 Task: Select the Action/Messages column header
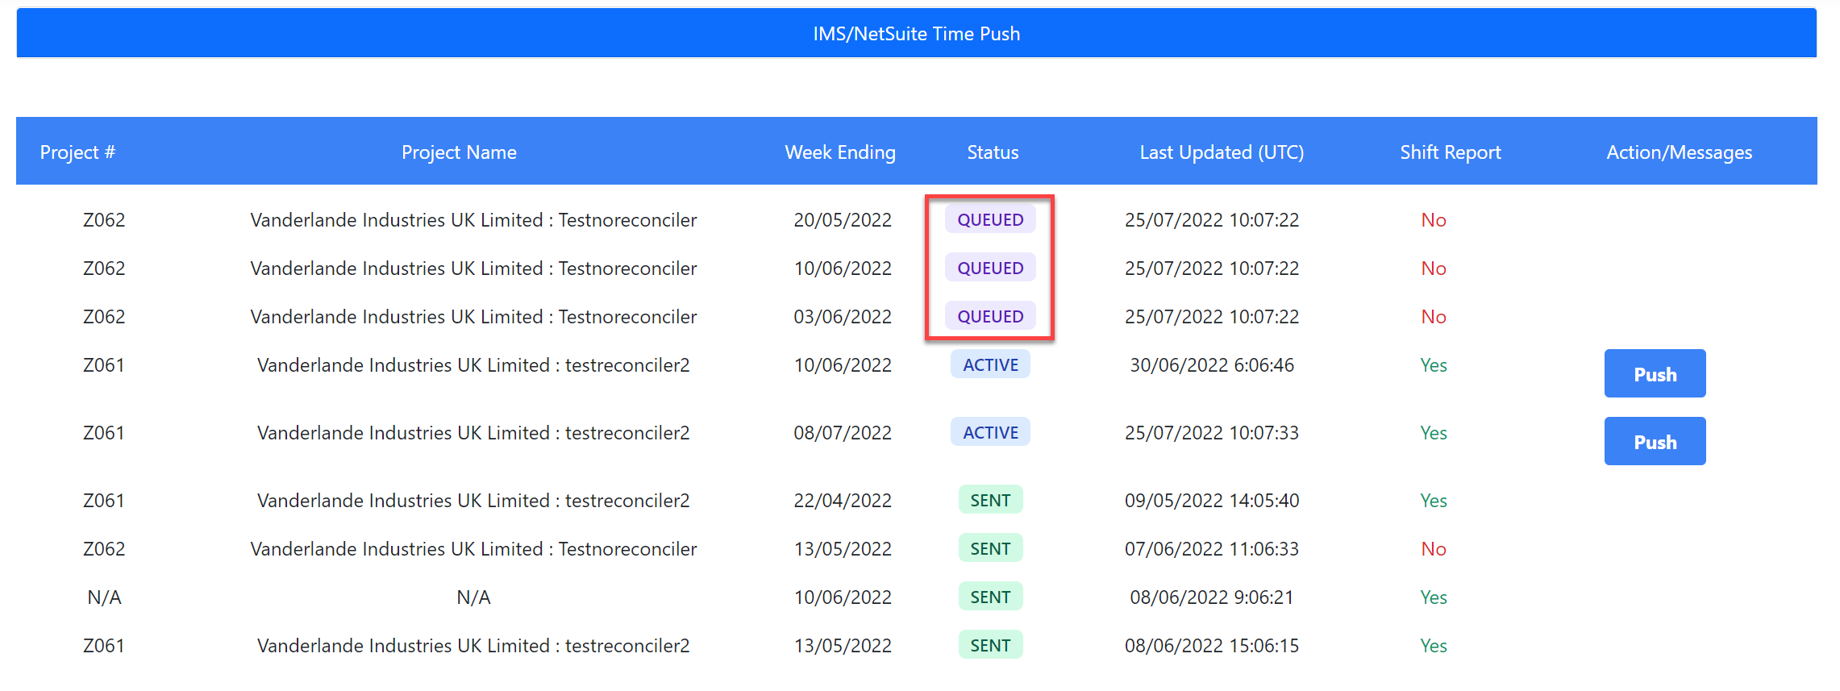tap(1680, 152)
